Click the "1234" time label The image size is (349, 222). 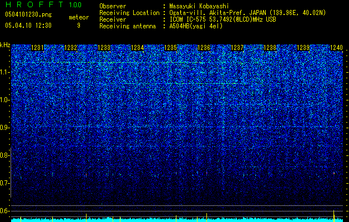coord(138,48)
